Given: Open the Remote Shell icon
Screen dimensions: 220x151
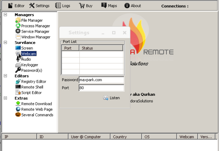Looking at the screenshot, I should (18, 87).
